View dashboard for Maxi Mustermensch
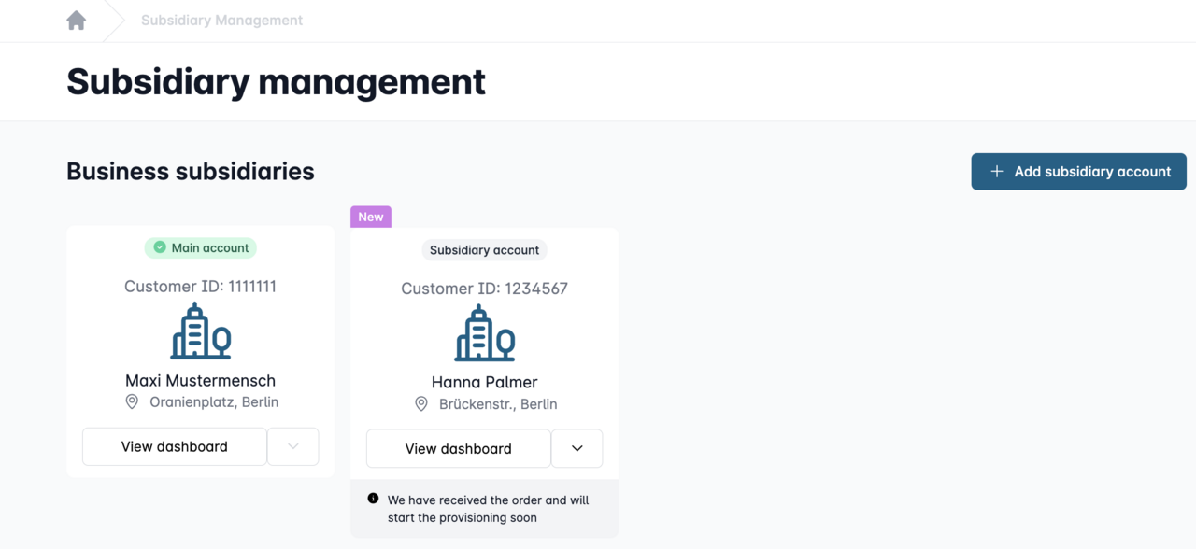Image resolution: width=1196 pixels, height=549 pixels. pyautogui.click(x=175, y=446)
